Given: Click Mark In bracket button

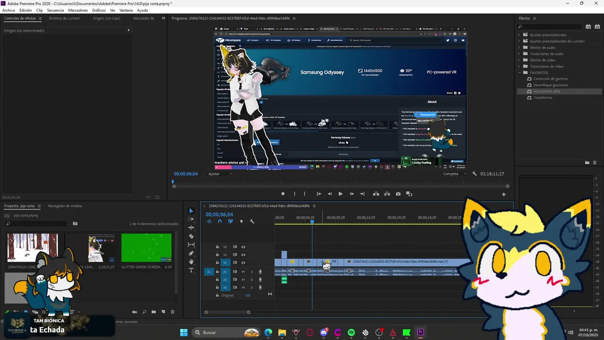Looking at the screenshot, I should point(294,194).
